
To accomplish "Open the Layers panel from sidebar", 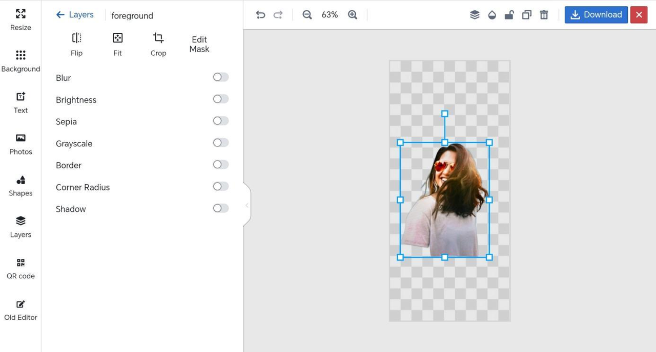I will tap(20, 227).
